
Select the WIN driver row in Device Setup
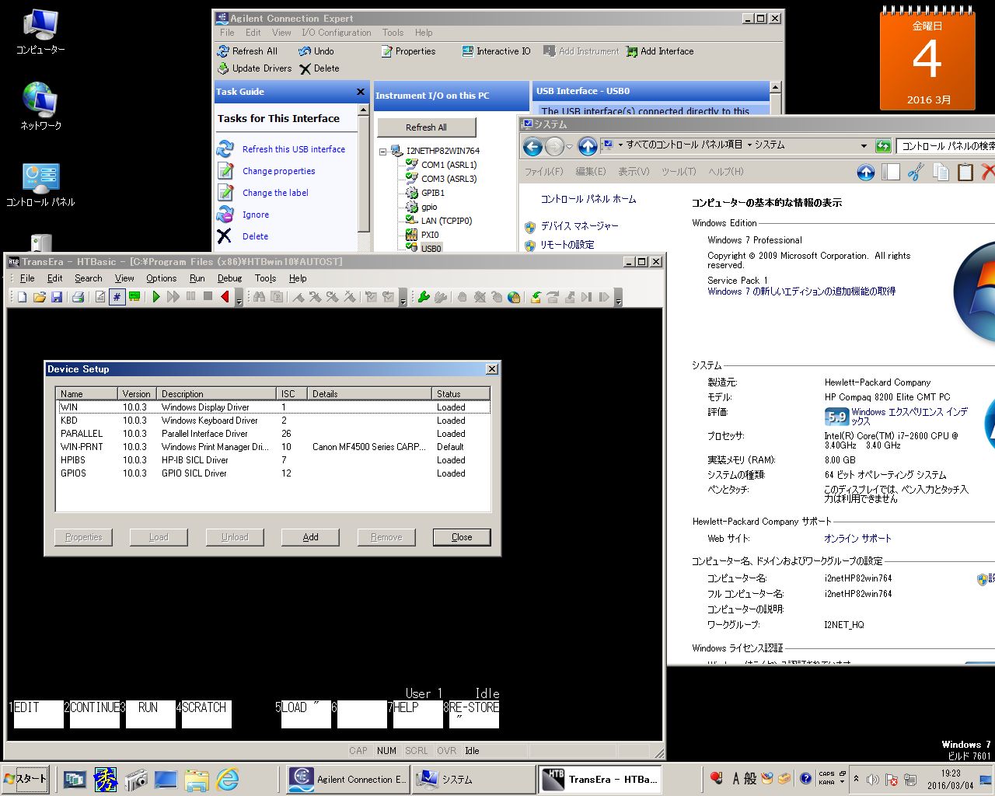click(274, 407)
